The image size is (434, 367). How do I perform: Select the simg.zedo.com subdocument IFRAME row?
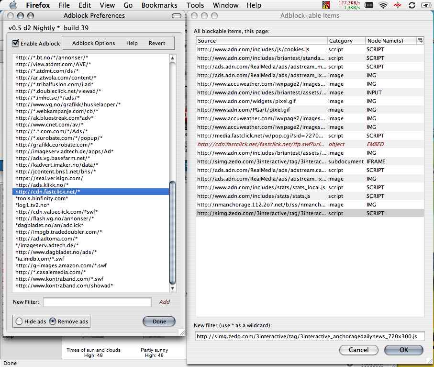coord(310,161)
